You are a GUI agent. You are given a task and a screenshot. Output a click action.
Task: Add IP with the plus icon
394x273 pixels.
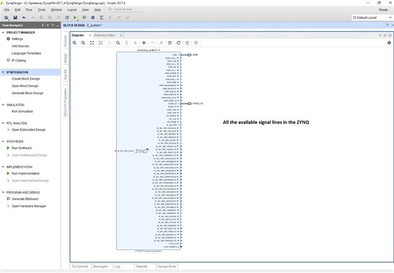144,43
